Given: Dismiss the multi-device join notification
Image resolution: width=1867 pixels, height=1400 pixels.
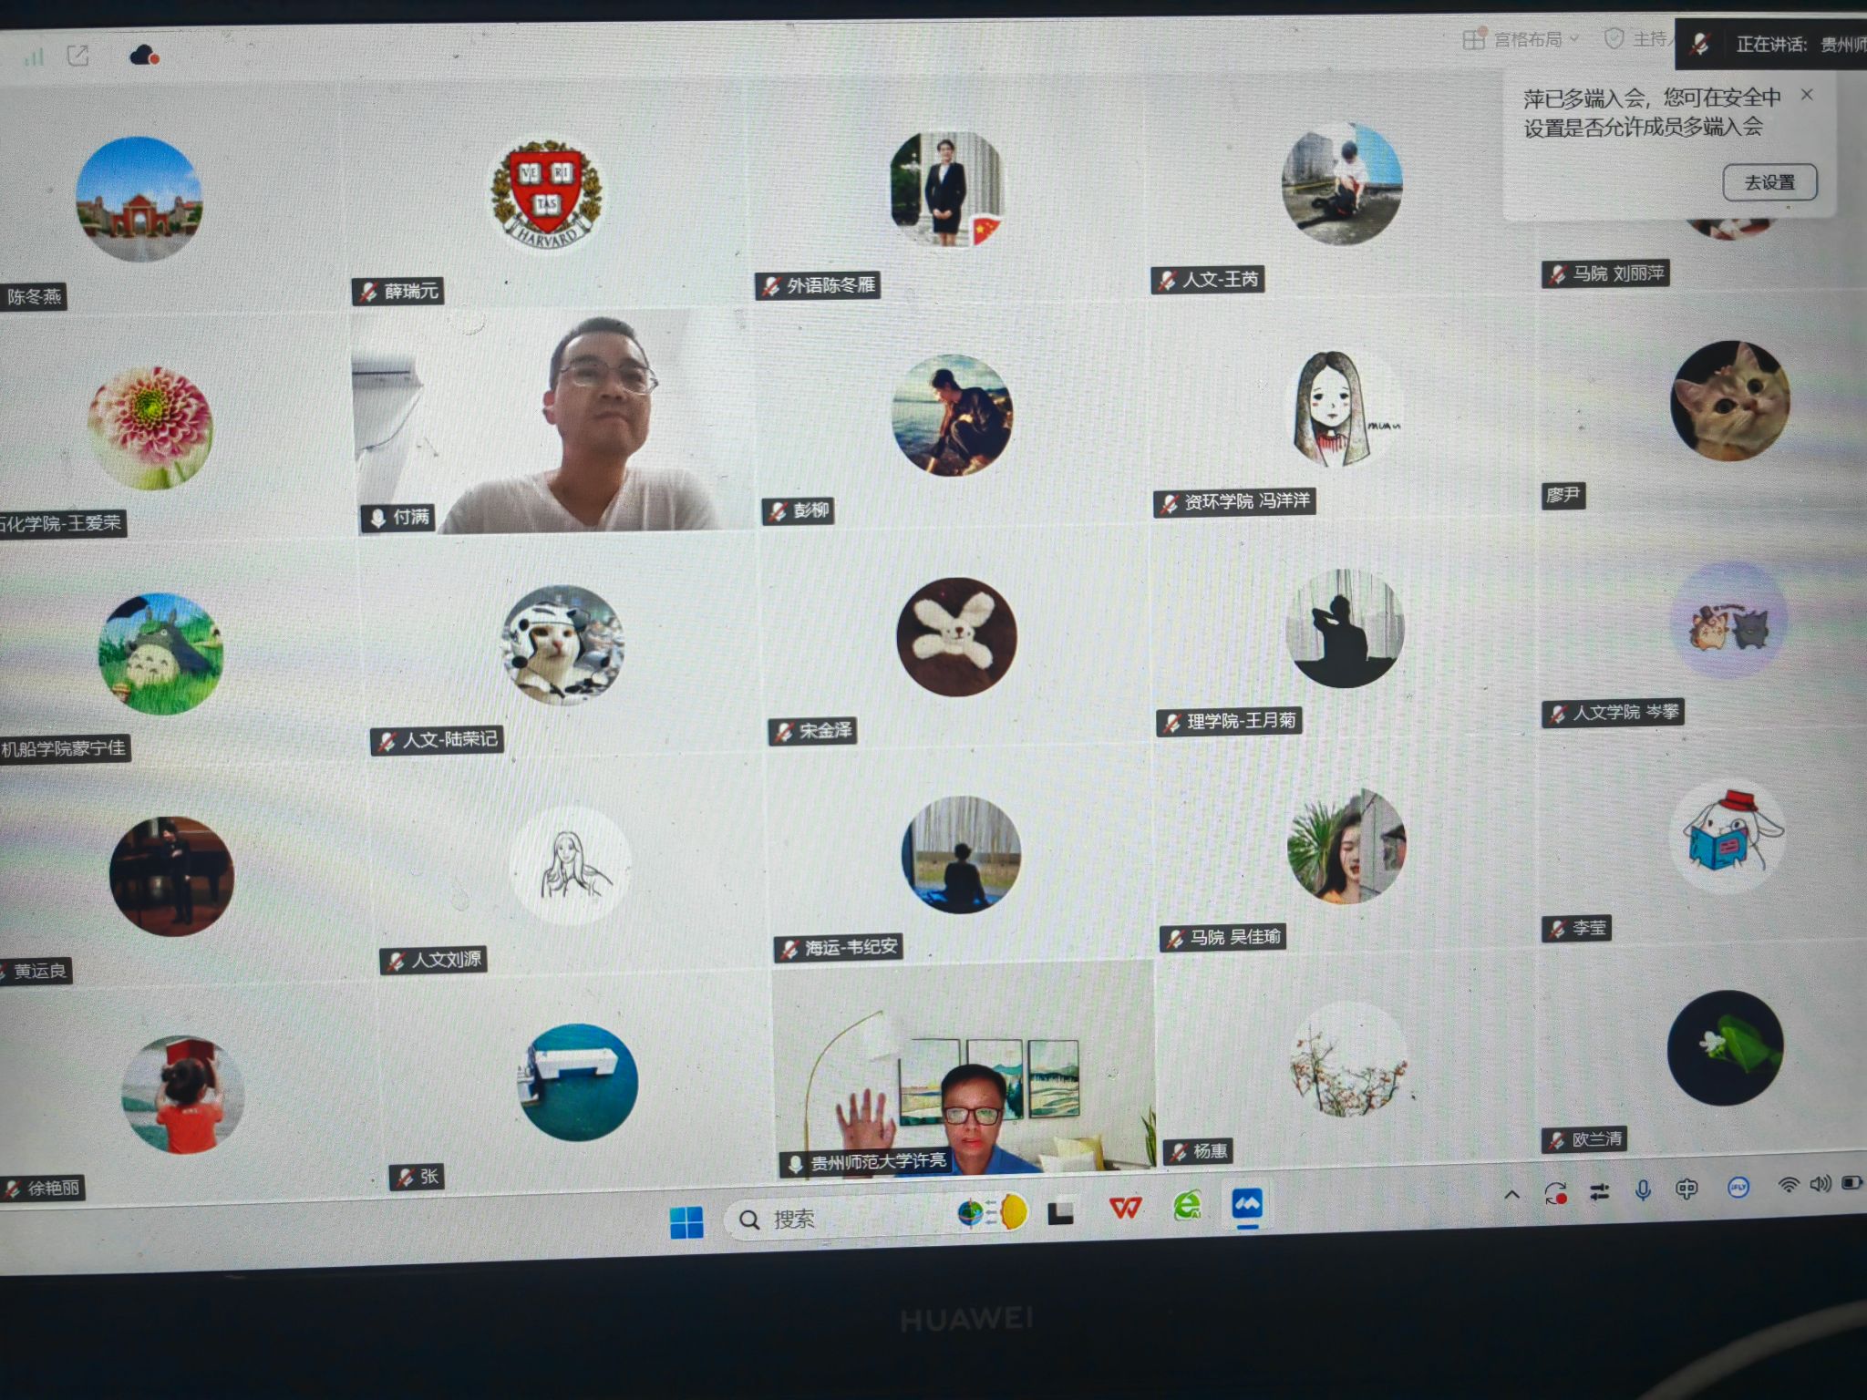Looking at the screenshot, I should pyautogui.click(x=1807, y=95).
